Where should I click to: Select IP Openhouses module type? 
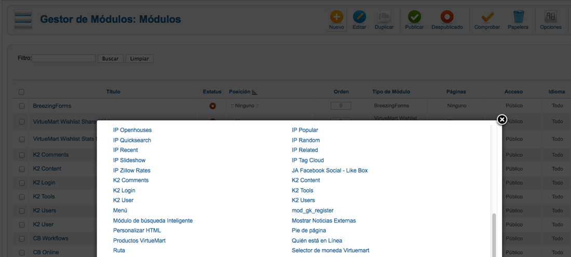pos(132,130)
